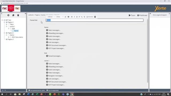This screenshot has width=171, height=96.
Task: Open text color dropdown
Action: (66, 17)
